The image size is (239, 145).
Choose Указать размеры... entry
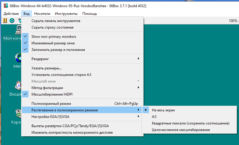[82, 68]
